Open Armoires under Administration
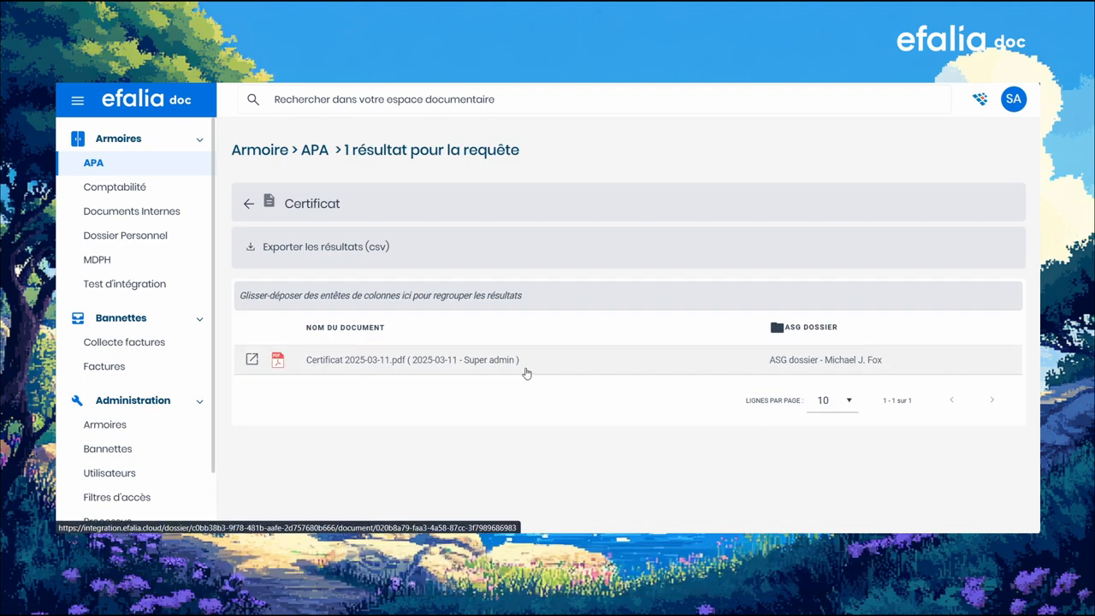This screenshot has width=1095, height=616. (x=104, y=424)
